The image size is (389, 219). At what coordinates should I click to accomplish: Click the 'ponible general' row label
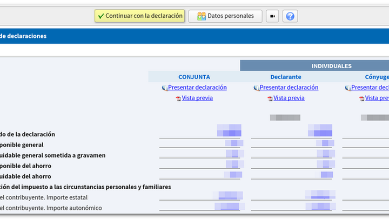click(22, 145)
